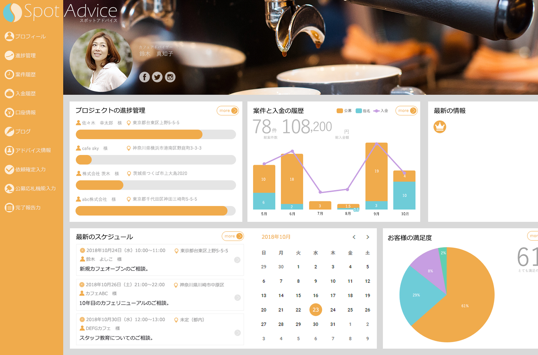
Task: Open the Facebook profile icon
Action: tap(144, 77)
